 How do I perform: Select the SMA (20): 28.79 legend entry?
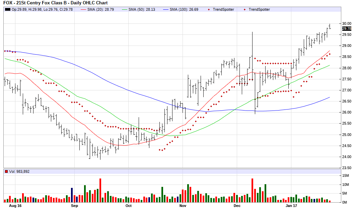[x=100, y=9]
